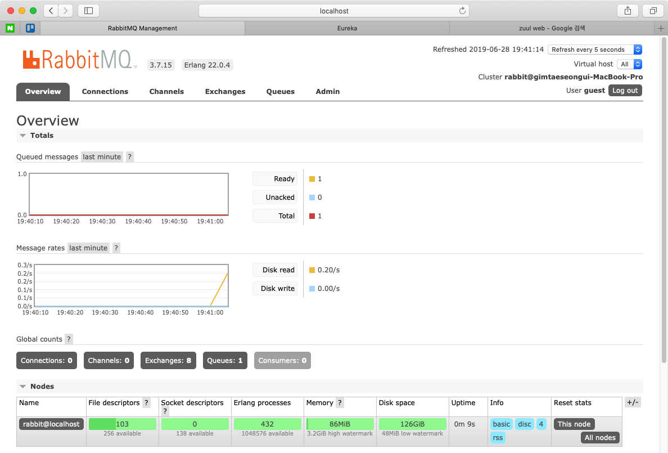Open the Refresh every 5 seconds dropdown

click(x=594, y=50)
